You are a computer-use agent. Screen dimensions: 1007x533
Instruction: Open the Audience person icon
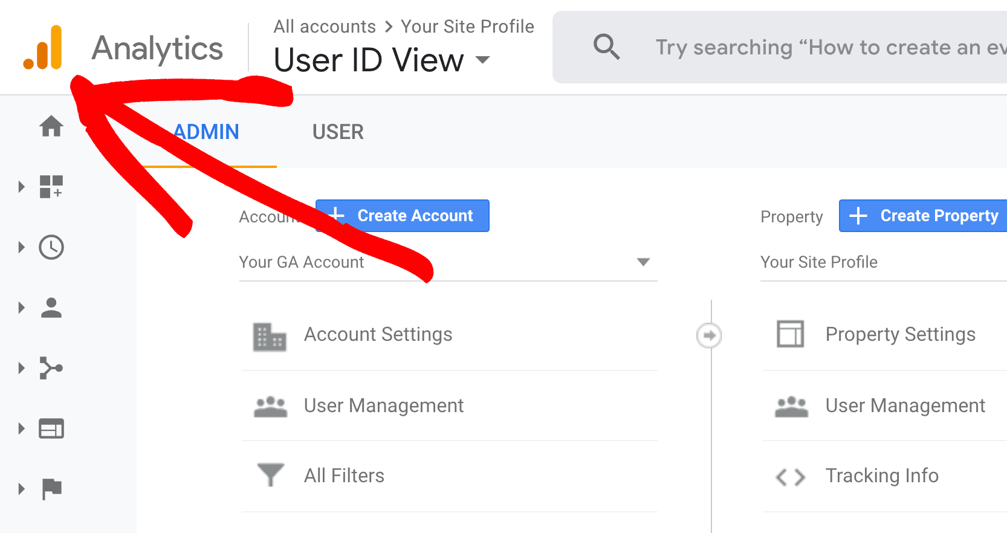click(x=51, y=308)
